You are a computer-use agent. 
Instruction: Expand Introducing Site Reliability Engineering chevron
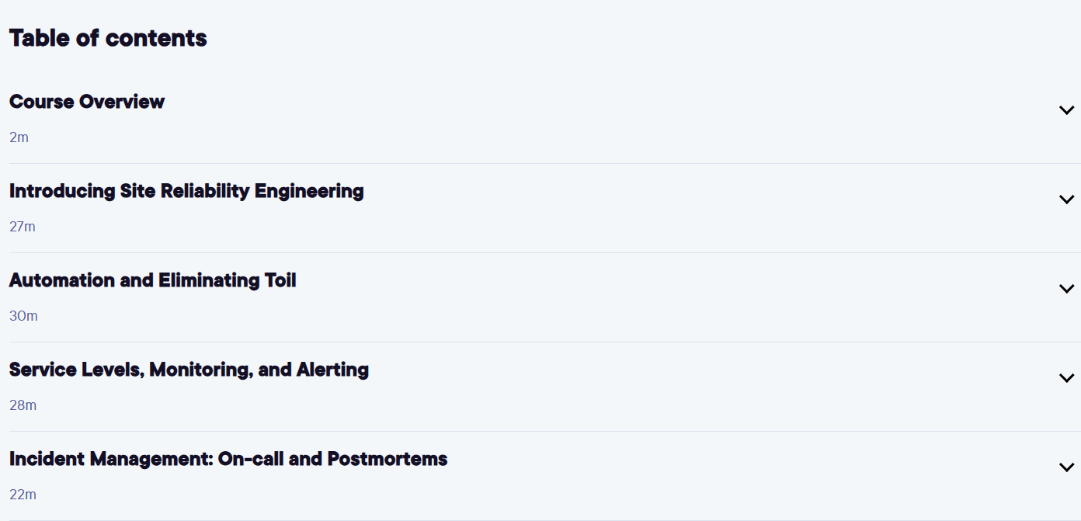(x=1066, y=200)
